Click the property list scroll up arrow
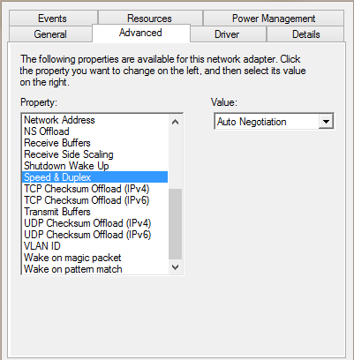 point(175,122)
